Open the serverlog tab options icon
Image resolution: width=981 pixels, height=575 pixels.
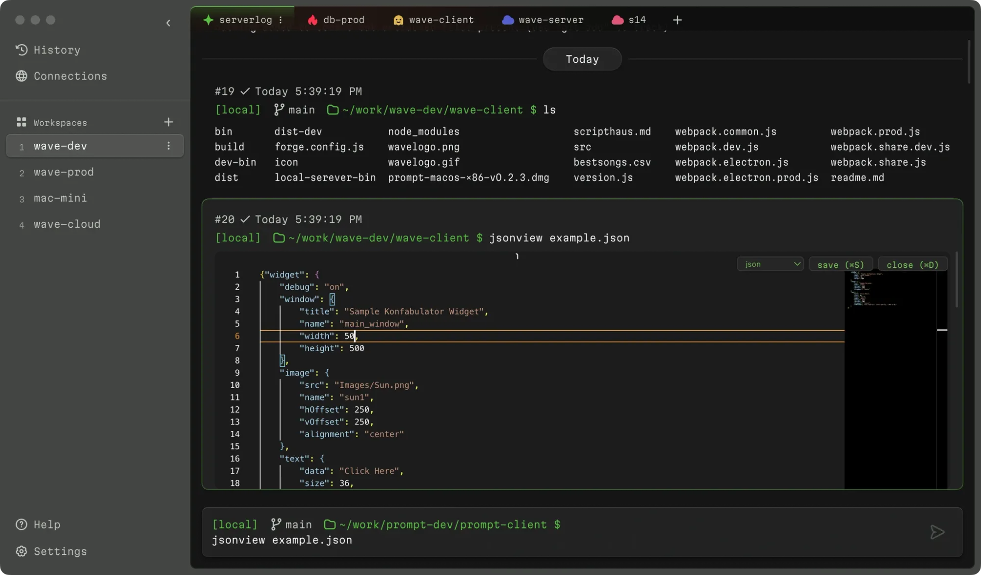[281, 20]
